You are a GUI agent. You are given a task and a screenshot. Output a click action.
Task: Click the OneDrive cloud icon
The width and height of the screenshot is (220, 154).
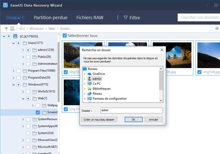89,74
